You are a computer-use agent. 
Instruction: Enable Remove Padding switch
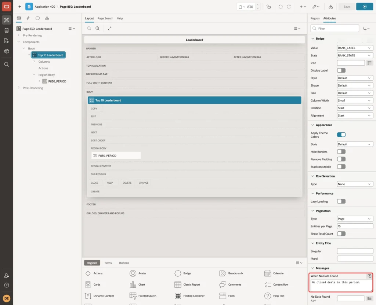[341, 159]
